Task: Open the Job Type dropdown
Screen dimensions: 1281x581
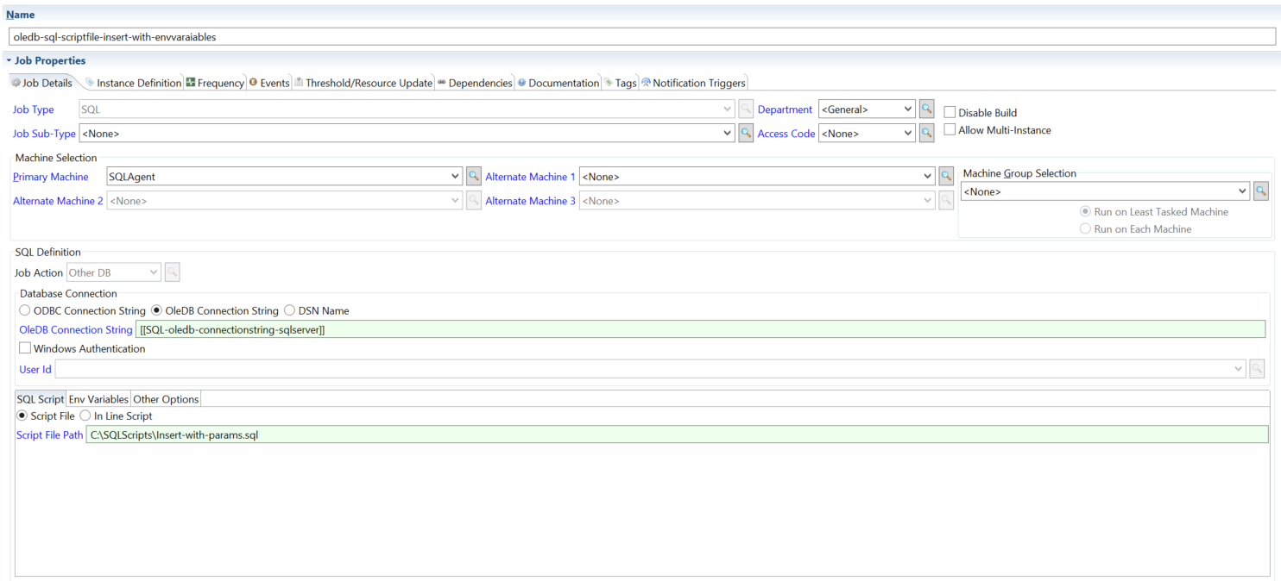Action: tap(728, 109)
